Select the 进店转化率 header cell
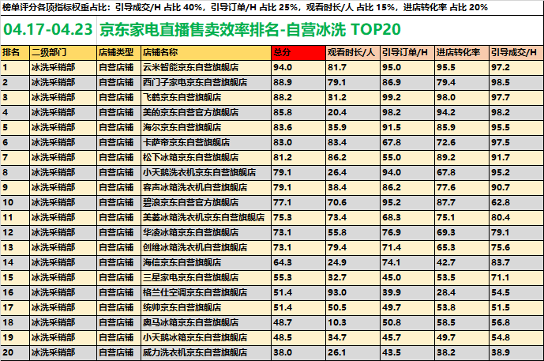Image resolution: width=544 pixels, height=361 pixels. [462, 52]
